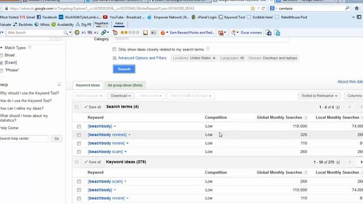363x204 pixels.
Task: Open the Columns dropdown
Action: 354,96
